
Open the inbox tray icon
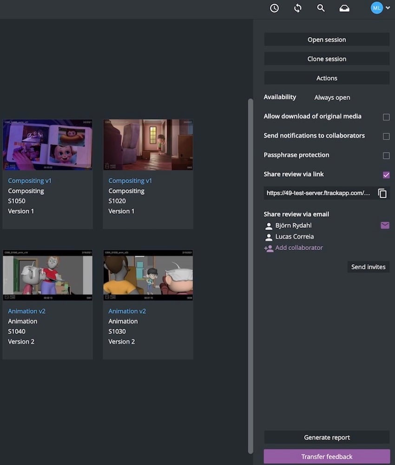[344, 8]
